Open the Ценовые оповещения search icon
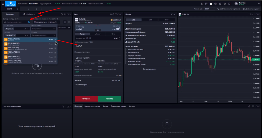262x138 pixels. tap(63, 106)
